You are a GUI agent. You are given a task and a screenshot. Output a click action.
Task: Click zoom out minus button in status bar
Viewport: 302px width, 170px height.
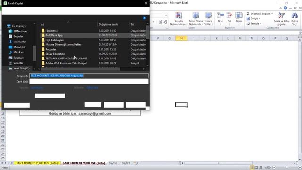[x=274, y=168]
